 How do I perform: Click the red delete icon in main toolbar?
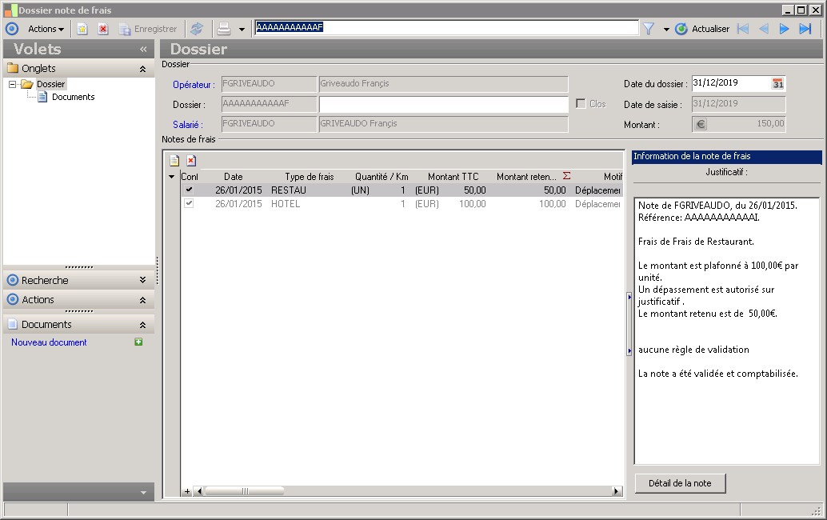[x=103, y=29]
